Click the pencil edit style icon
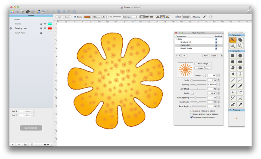This screenshot has width=261, height=159. [205, 17]
